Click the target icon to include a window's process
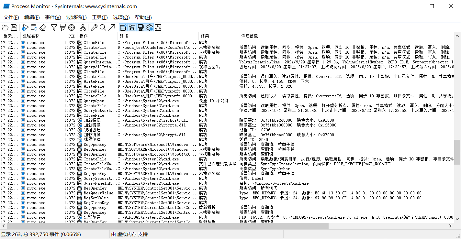The height and width of the screenshot is (239, 461). [72, 27]
